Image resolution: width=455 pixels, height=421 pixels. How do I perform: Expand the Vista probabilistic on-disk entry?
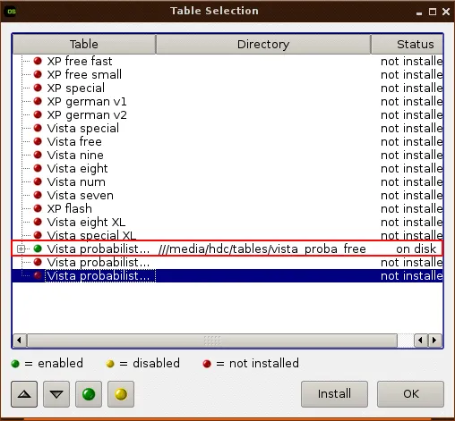(x=21, y=248)
